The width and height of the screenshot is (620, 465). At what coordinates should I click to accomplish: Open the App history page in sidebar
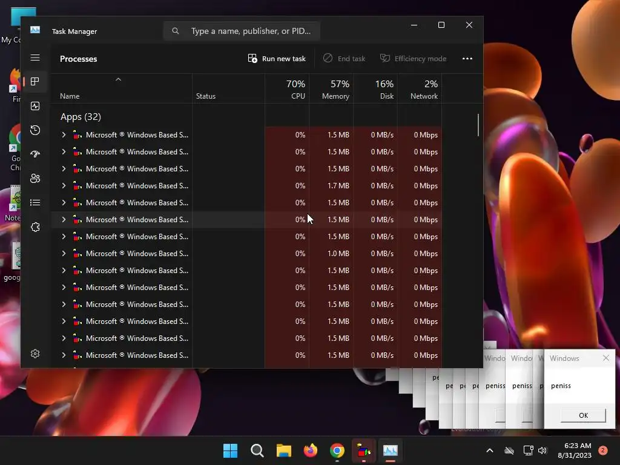click(x=35, y=130)
